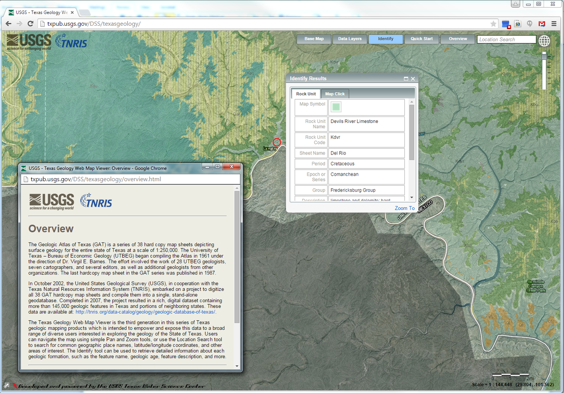Image resolution: width=564 pixels, height=393 pixels.
Task: Reload the page with the browser refresh icon
Action: tap(30, 24)
